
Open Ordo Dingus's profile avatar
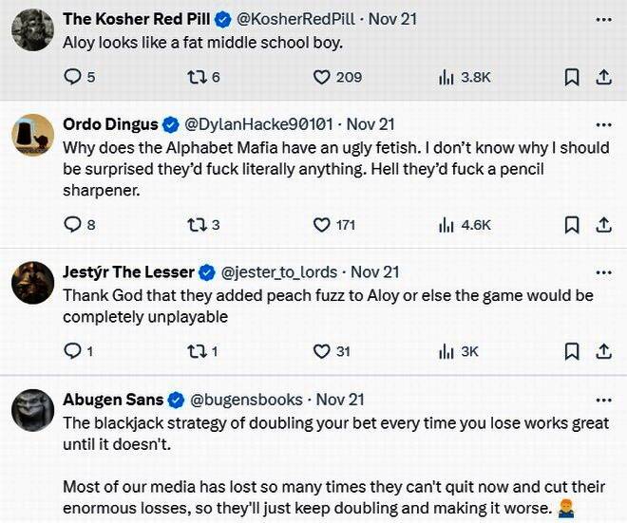click(x=31, y=135)
